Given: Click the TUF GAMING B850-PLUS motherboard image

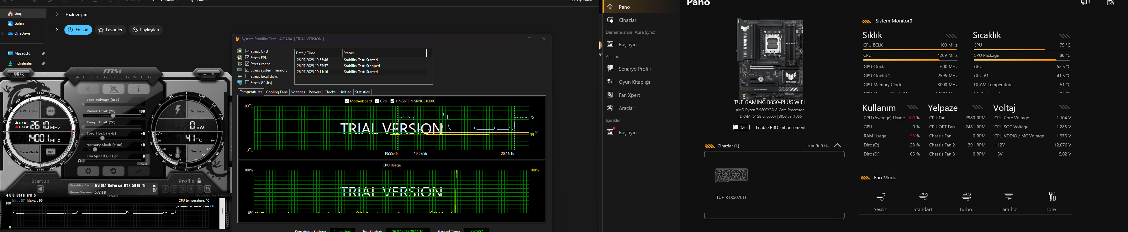Looking at the screenshot, I should (x=770, y=59).
